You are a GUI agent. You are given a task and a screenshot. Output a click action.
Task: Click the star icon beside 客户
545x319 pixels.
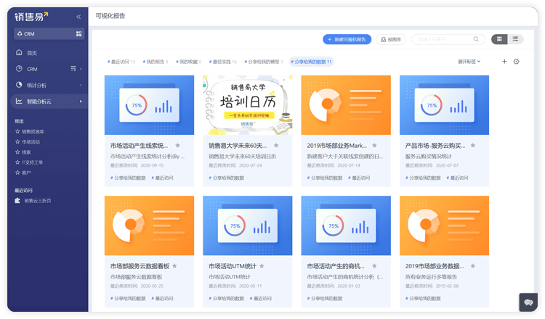click(17, 173)
